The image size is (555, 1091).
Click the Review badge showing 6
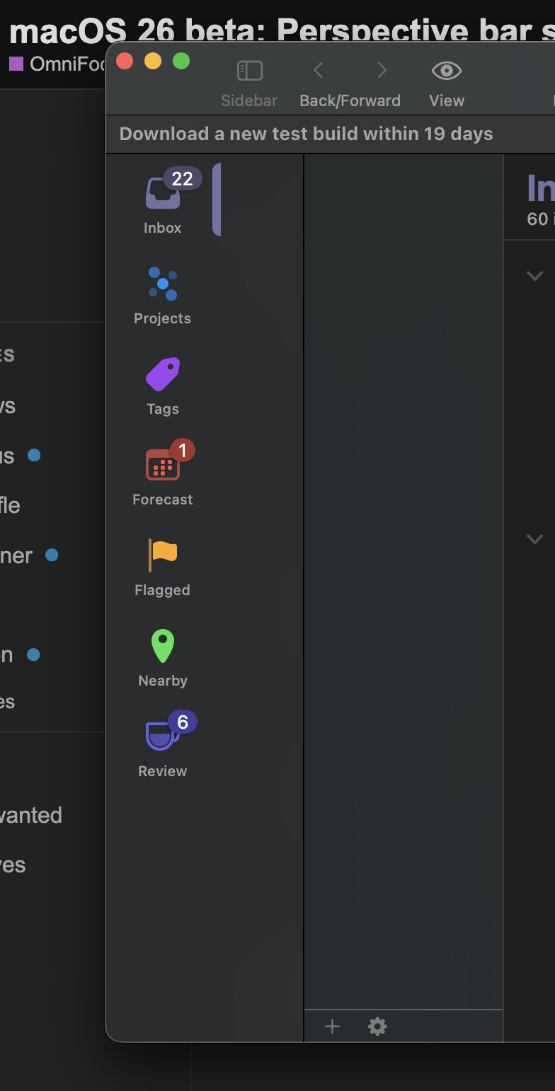pyautogui.click(x=183, y=722)
